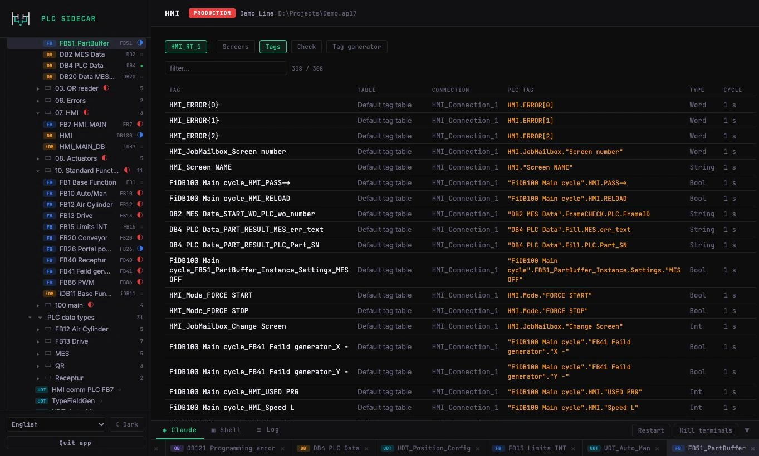The width and height of the screenshot is (759, 456).
Task: Click the green status dot on DB4 PLC Data
Action: pyautogui.click(x=141, y=66)
